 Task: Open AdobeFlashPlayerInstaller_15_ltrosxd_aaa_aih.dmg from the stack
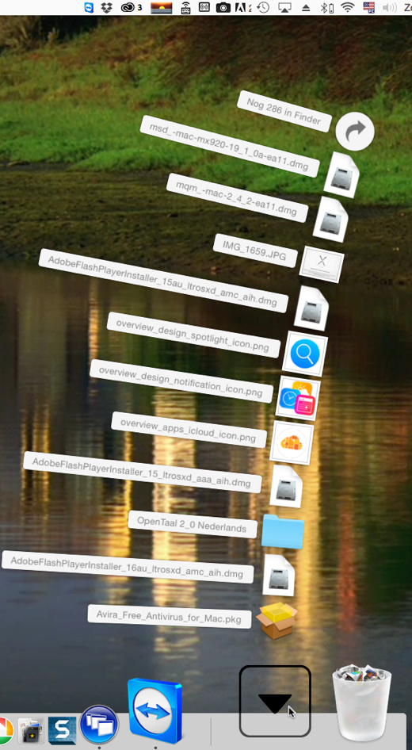pos(286,487)
